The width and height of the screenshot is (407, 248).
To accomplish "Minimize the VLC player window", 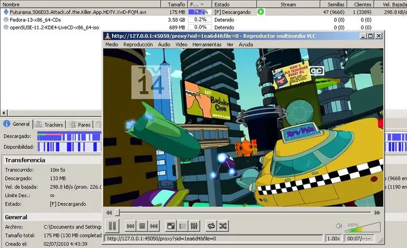I will [x=363, y=36].
